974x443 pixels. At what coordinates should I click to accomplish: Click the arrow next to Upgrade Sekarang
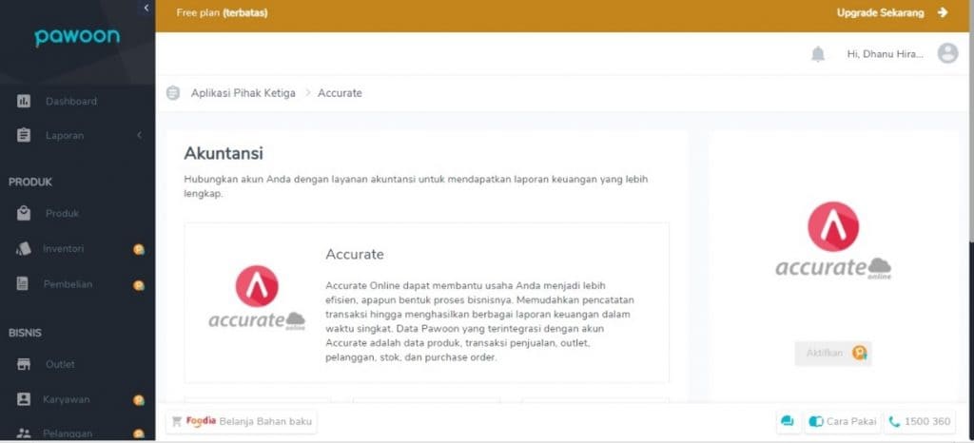click(x=943, y=12)
